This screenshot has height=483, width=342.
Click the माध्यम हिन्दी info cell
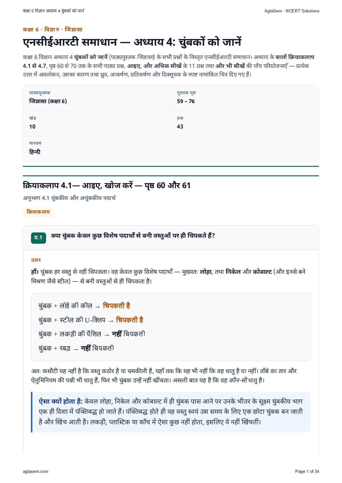pyautogui.click(x=171, y=149)
